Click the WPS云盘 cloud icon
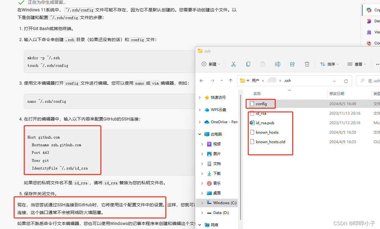Viewport: 380px width, 229px height. pyautogui.click(x=207, y=109)
